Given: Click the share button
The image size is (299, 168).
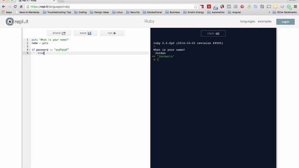Looking at the screenshot, I should click(x=59, y=33).
